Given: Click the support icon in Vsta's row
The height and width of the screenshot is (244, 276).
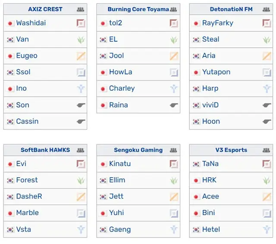Looking at the screenshot, I should 81,229.
